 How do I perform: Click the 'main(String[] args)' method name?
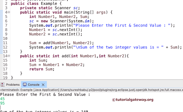(86, 12)
